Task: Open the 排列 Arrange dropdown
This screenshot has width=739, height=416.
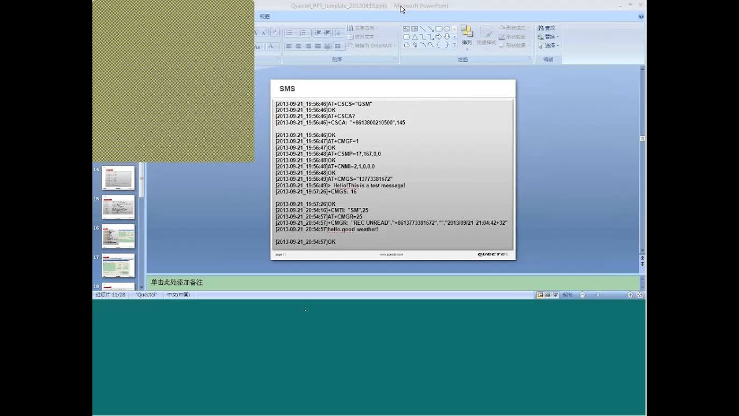Action: [x=466, y=38]
